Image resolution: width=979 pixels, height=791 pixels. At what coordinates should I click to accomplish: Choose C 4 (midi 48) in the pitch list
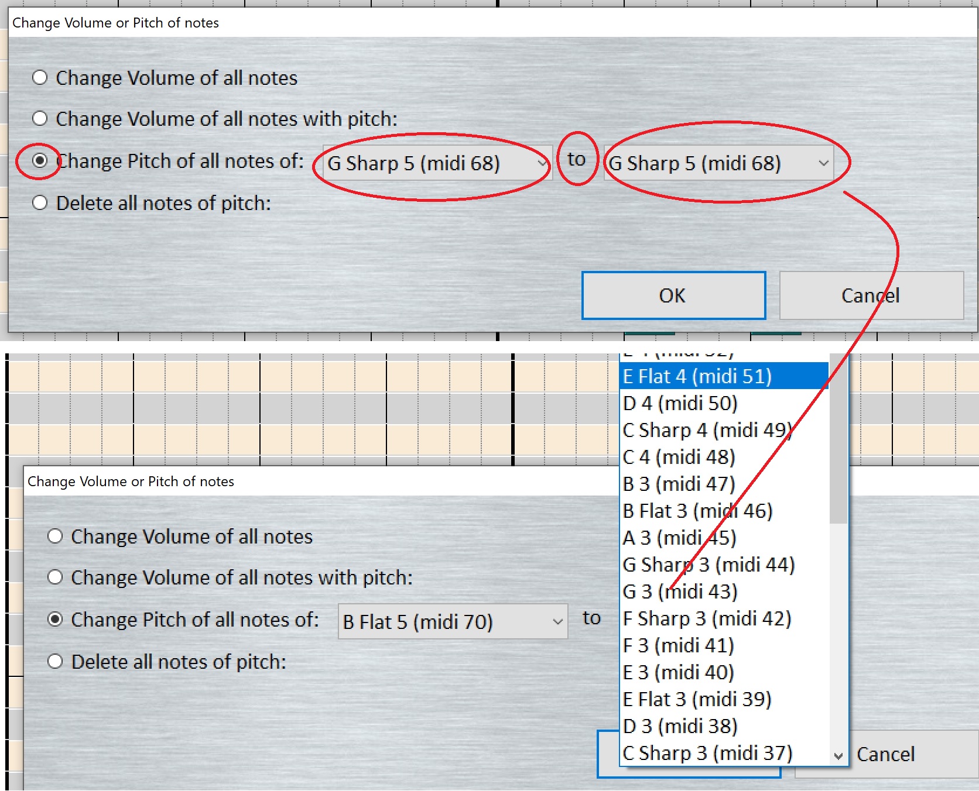(724, 457)
